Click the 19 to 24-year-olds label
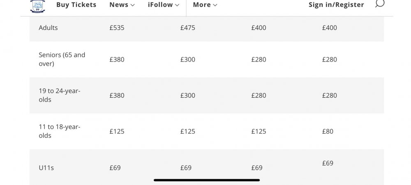411x185 pixels. pyautogui.click(x=59, y=95)
